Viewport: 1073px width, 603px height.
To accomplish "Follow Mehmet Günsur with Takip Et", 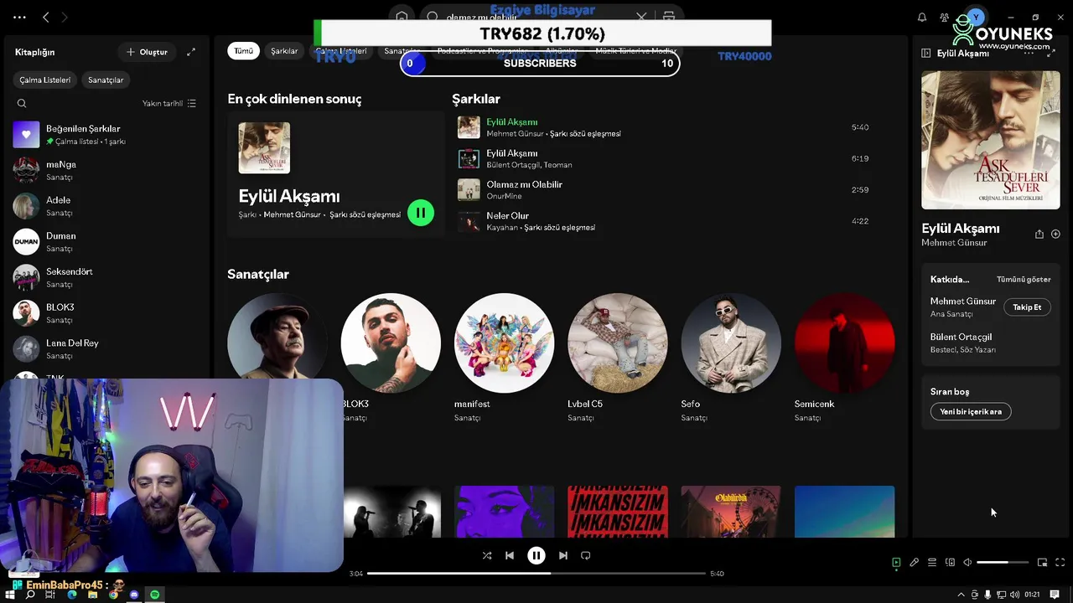I will click(x=1027, y=307).
